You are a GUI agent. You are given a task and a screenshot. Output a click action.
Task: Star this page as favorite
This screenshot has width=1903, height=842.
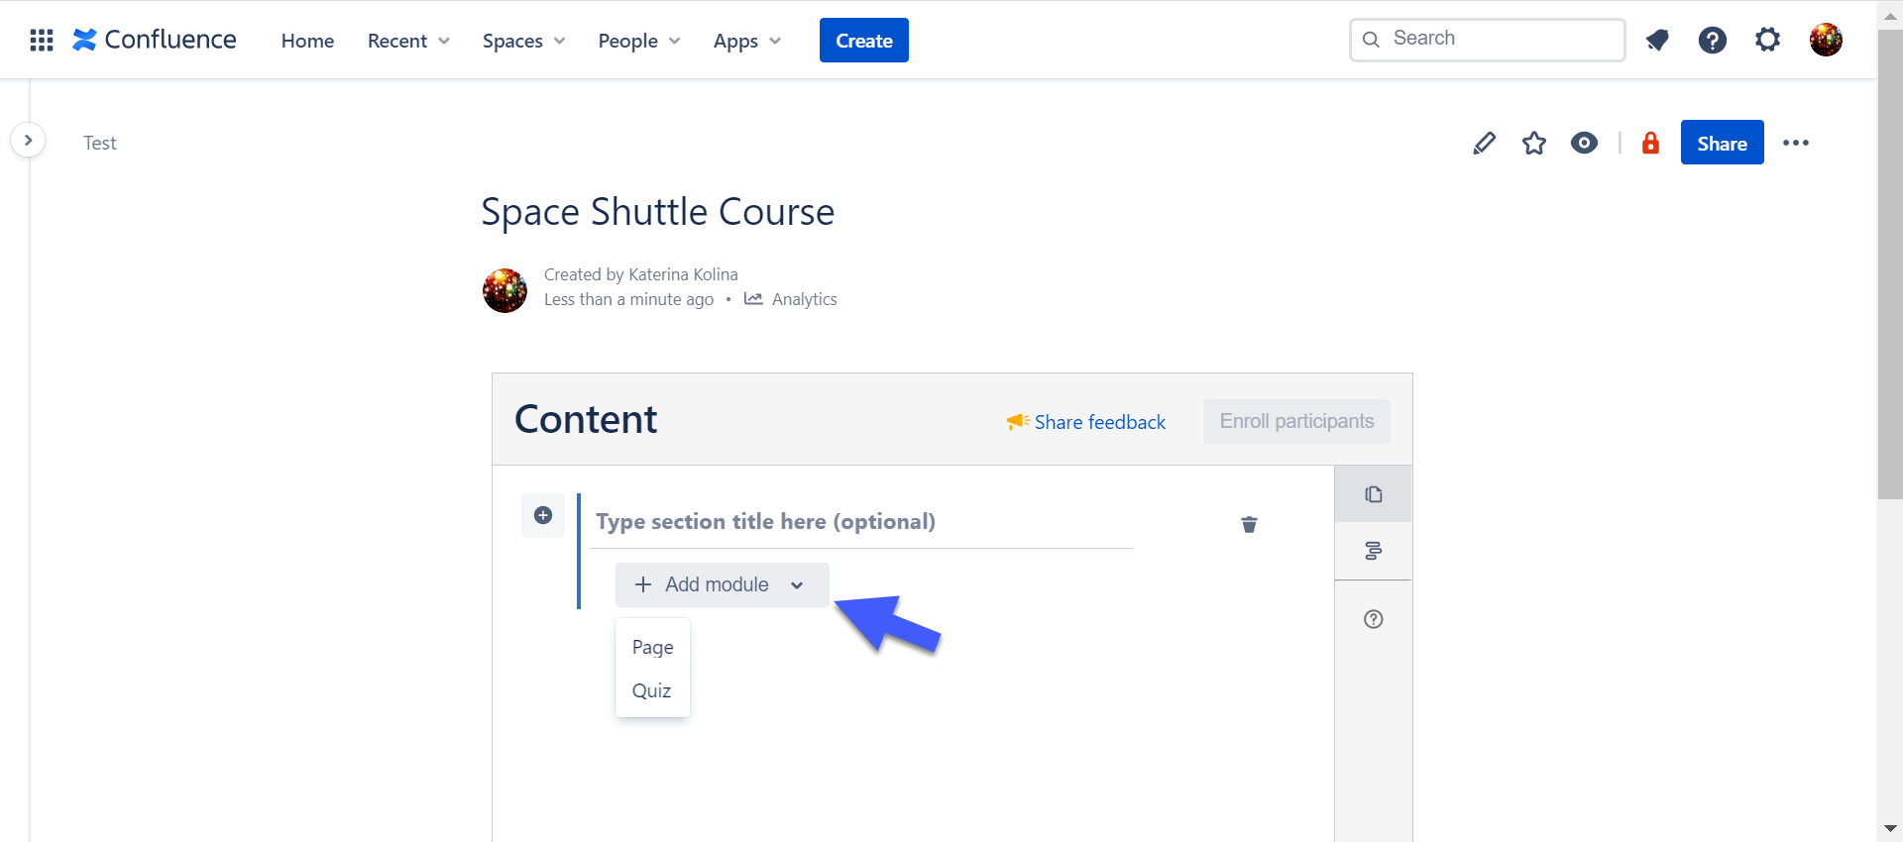tap(1534, 144)
